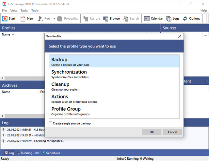
Task: Switch to the Running Jobs tab
Action: tap(29, 153)
